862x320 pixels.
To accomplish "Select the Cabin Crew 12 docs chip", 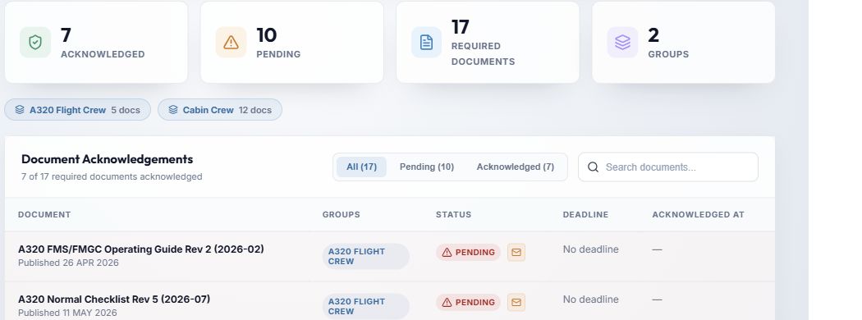I will click(x=220, y=109).
